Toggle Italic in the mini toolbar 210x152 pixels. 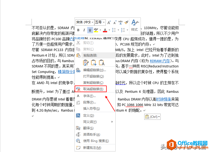[x=84, y=30]
